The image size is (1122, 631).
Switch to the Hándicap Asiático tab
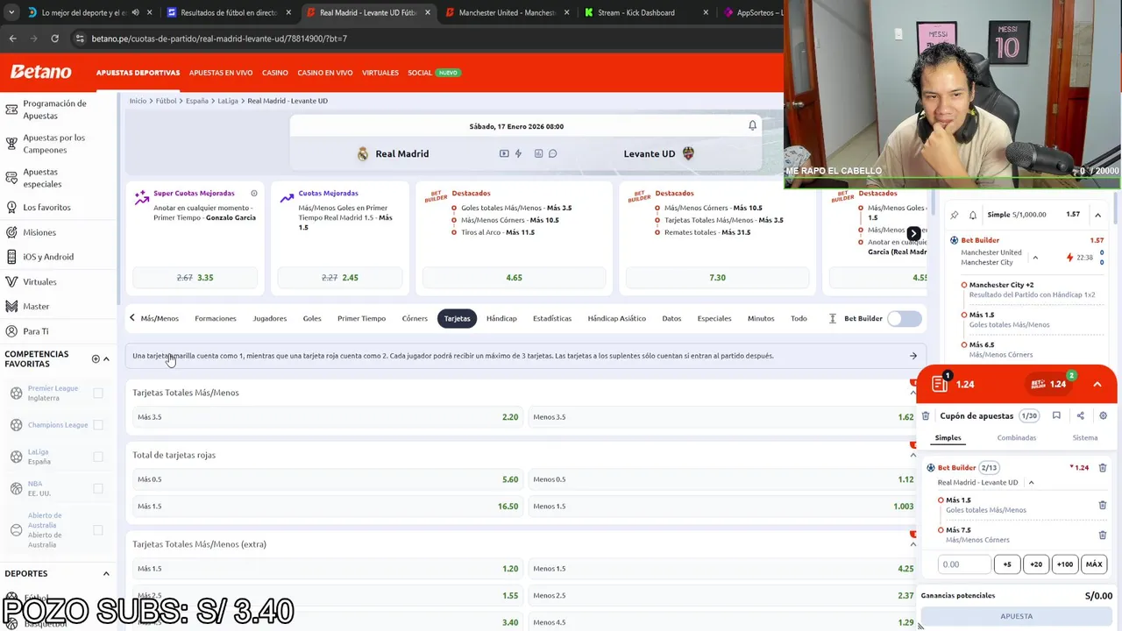[616, 318]
